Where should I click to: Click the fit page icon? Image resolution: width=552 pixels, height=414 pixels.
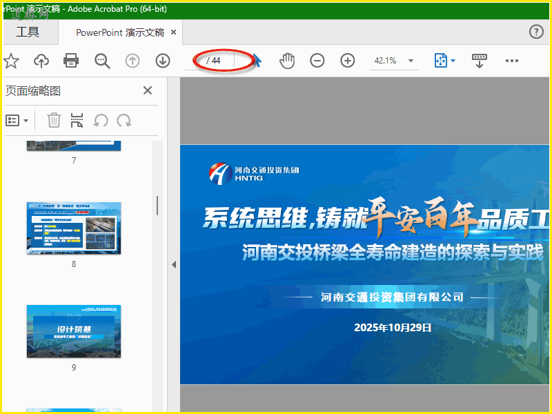point(441,61)
